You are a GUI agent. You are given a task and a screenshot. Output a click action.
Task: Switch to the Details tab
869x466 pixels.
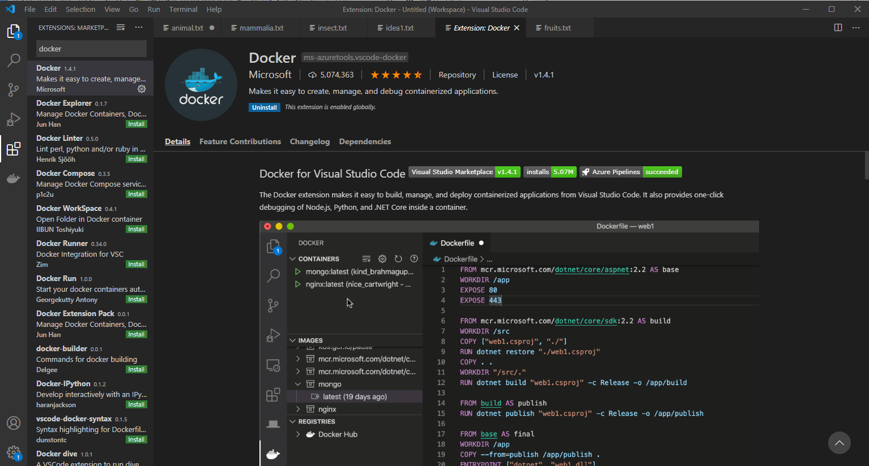177,141
